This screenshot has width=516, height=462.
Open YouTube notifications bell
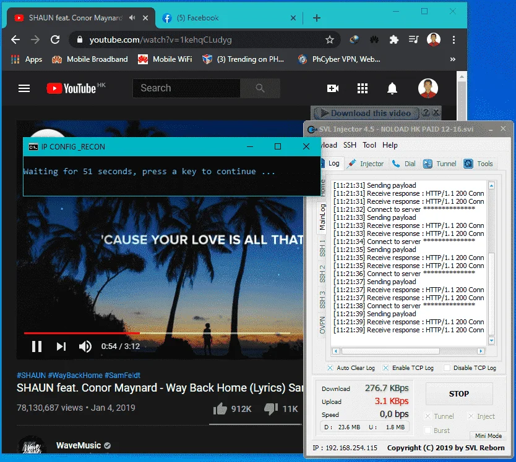pos(392,88)
